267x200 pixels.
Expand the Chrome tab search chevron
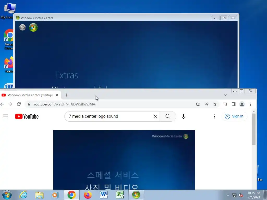(x=226, y=95)
